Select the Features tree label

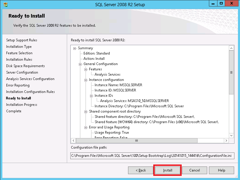coord(95,69)
